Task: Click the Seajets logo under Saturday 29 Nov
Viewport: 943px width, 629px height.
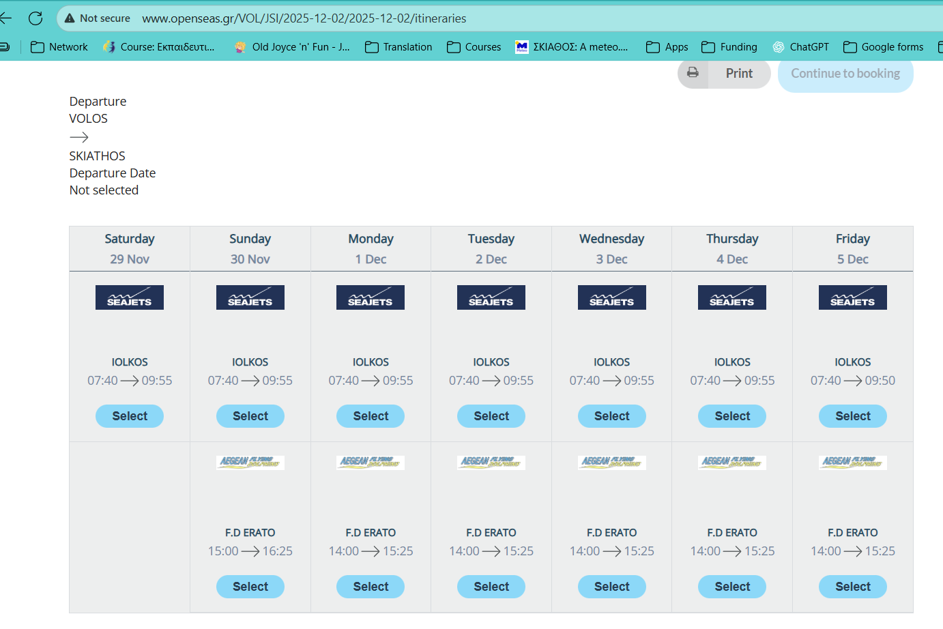Action: [130, 297]
